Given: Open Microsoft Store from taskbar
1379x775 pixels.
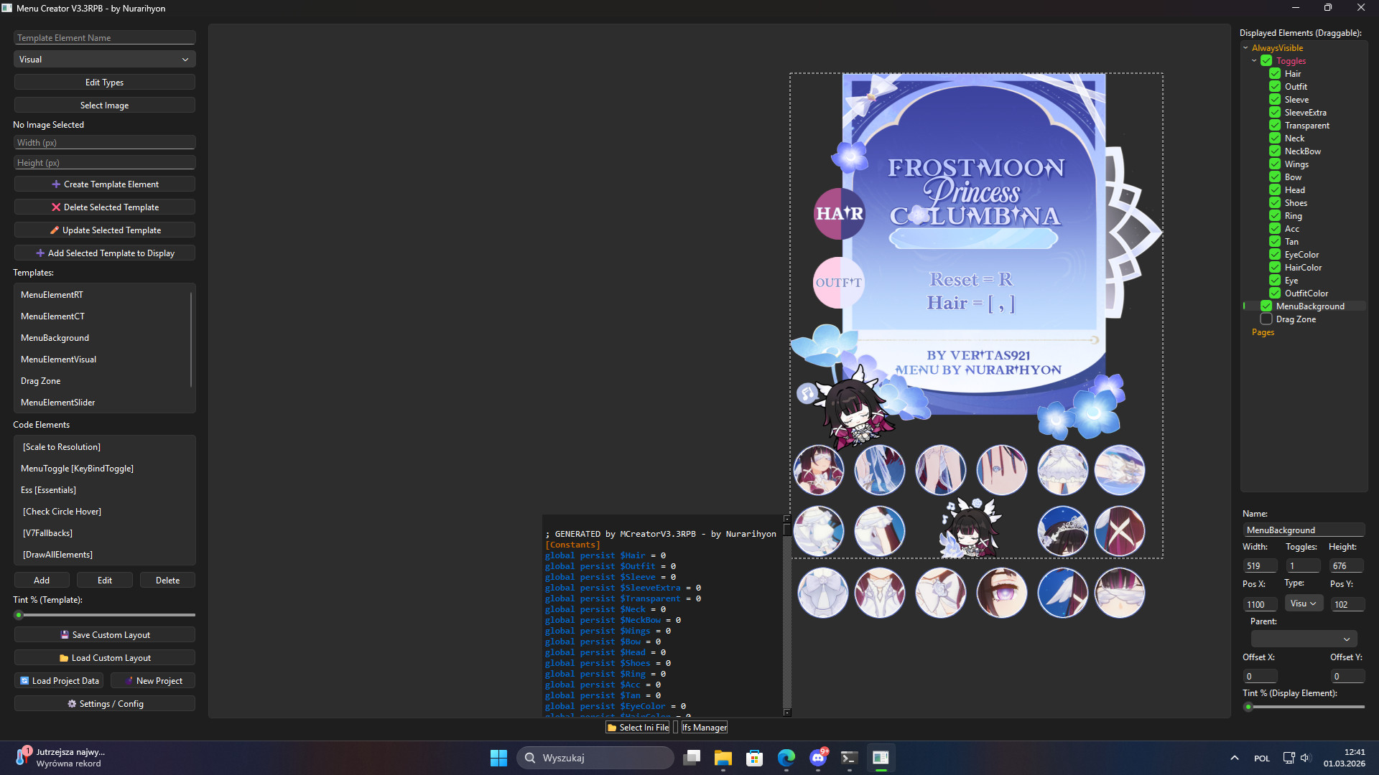Looking at the screenshot, I should 754,758.
